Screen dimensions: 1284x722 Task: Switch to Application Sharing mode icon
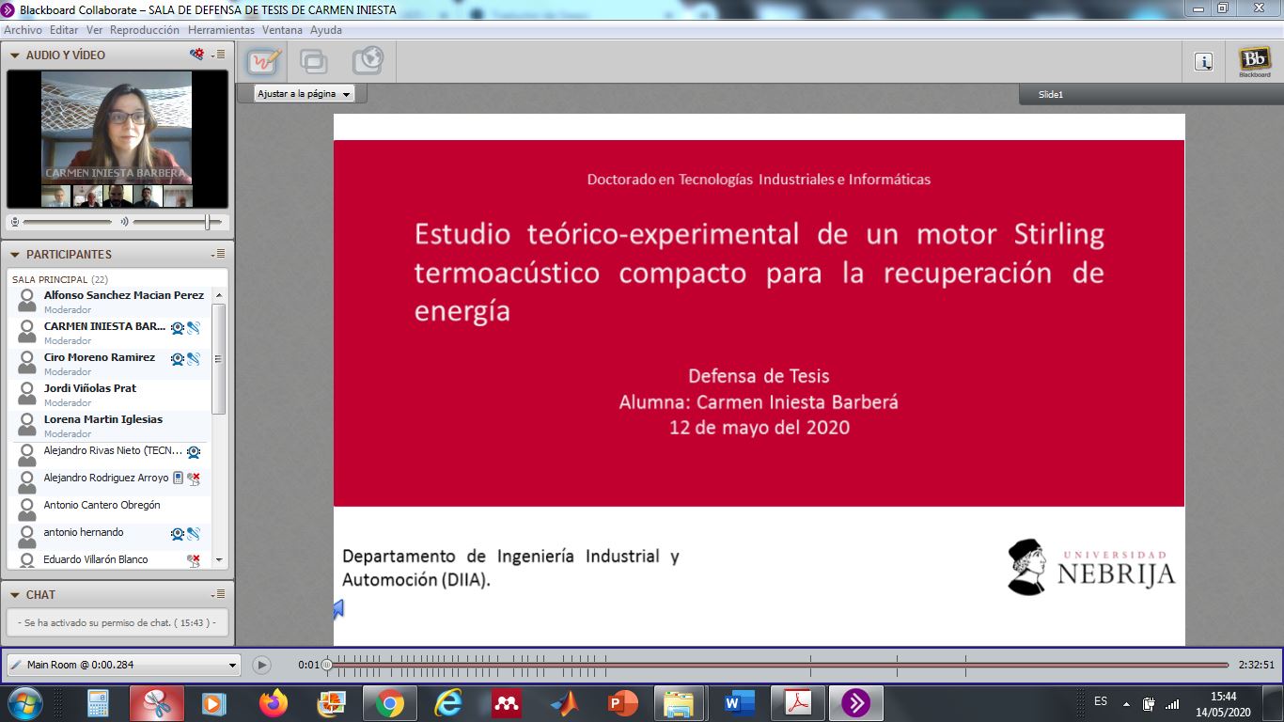[x=313, y=62]
